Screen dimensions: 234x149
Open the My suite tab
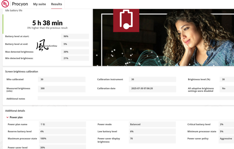40,4
